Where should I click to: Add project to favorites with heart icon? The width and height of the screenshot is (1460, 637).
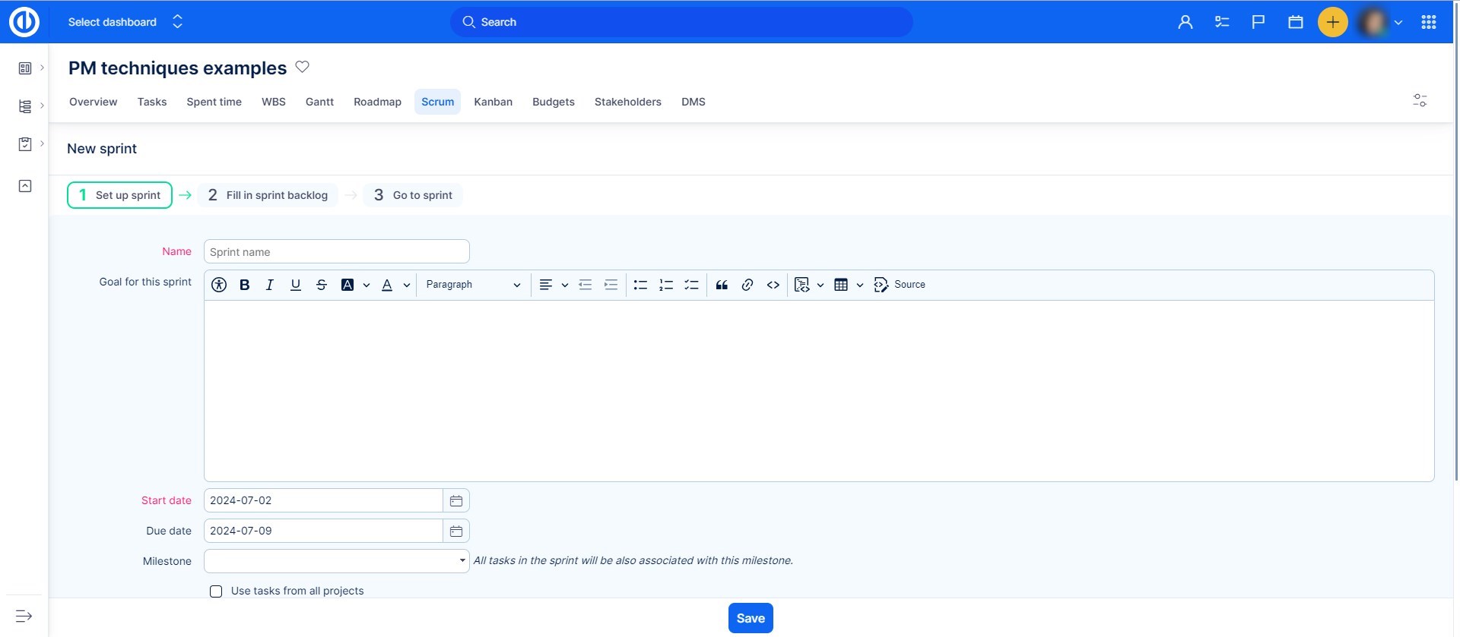(x=302, y=67)
